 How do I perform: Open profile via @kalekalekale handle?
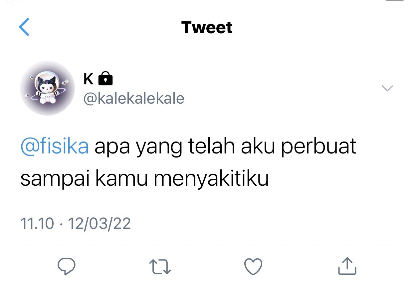[x=133, y=99]
